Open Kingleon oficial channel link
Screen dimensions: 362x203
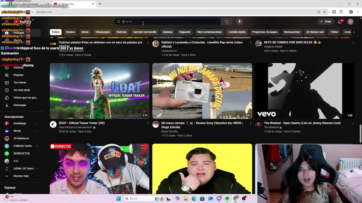click(273, 47)
